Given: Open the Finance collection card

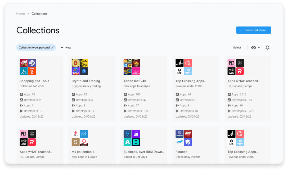Looking at the screenshot, I should 181,152.
